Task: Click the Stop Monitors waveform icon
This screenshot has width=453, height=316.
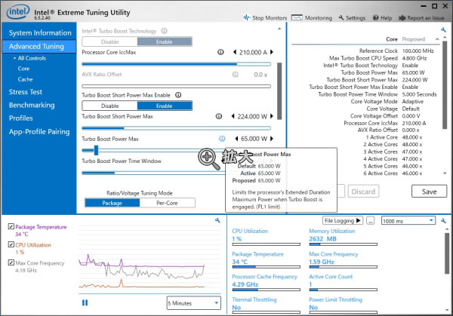Action: tap(246, 17)
